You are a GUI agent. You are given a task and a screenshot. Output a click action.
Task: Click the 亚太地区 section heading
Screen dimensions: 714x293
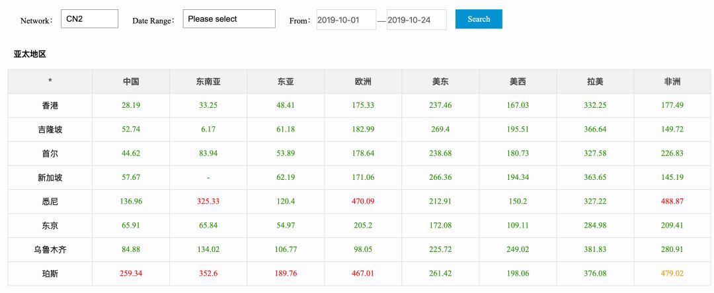(30, 54)
